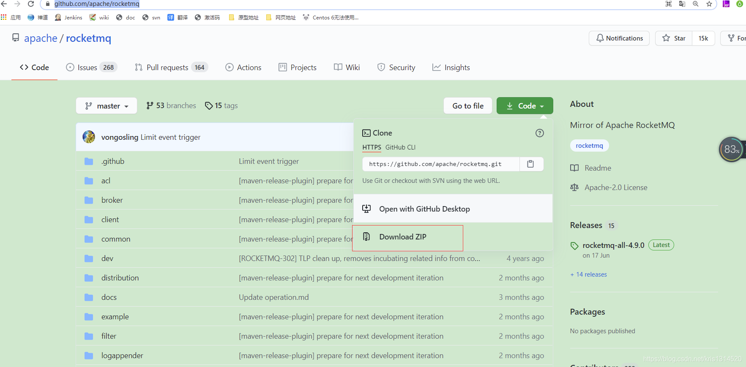Open the common folder
This screenshot has height=367, width=746.
(x=116, y=239)
